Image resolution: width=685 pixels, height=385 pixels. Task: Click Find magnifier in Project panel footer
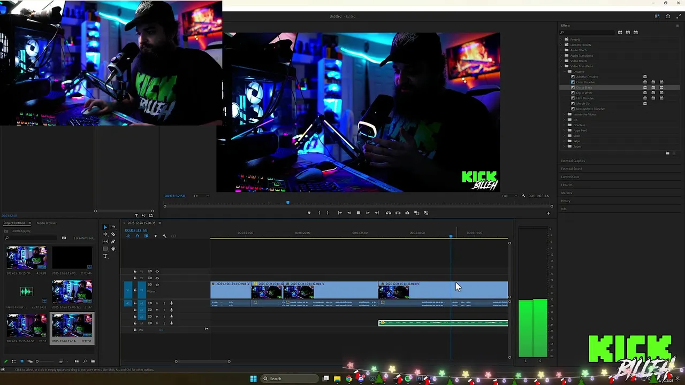(x=85, y=361)
